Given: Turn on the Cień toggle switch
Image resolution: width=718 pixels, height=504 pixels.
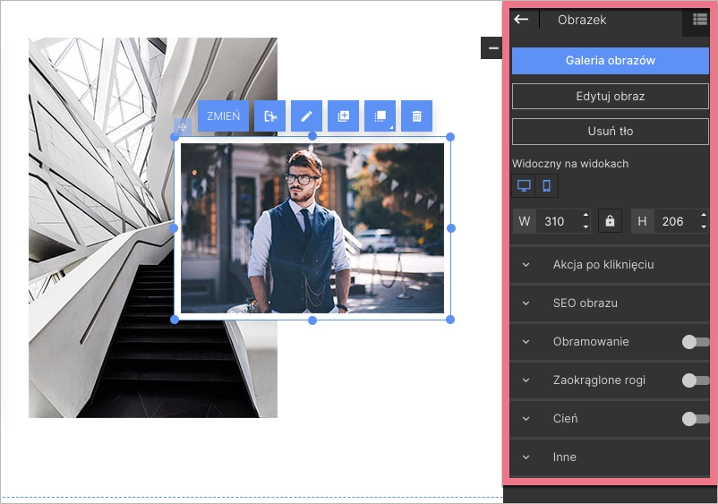Looking at the screenshot, I should pyautogui.click(x=695, y=419).
